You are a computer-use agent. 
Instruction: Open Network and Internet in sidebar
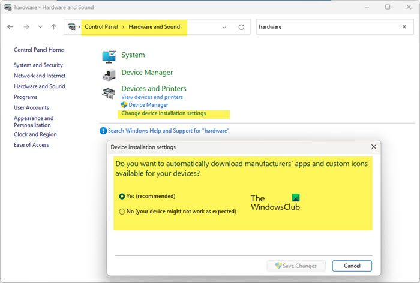tap(40, 76)
